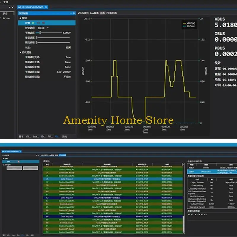This screenshot has width=237, height=237.
Task: Click the True value of 平滑调压支持
Action: click(x=68, y=57)
